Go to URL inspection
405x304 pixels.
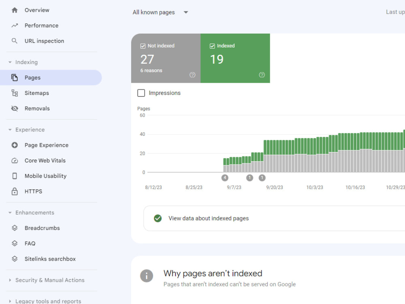coord(45,41)
